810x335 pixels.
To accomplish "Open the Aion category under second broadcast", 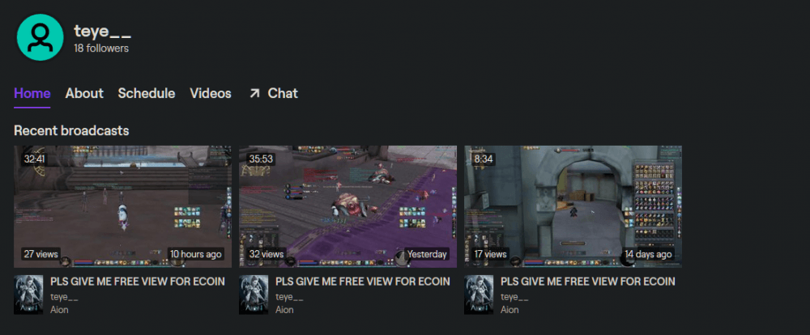I will click(x=284, y=310).
